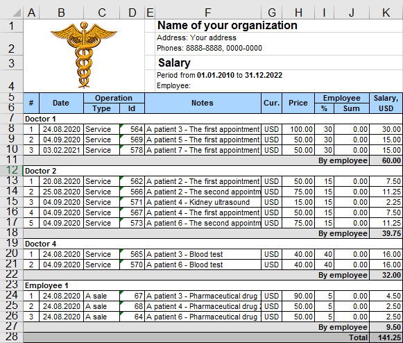Screen dimensions: 403x343
Task: Click the 'Employee 1' group row
Action: tap(213, 285)
